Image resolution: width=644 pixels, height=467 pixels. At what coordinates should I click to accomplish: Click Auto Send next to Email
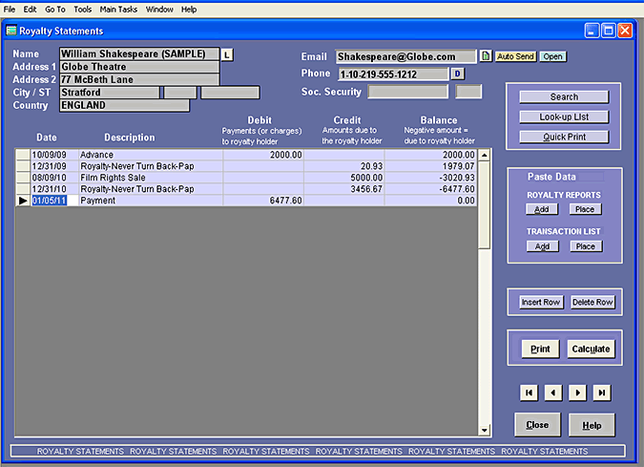coord(515,56)
